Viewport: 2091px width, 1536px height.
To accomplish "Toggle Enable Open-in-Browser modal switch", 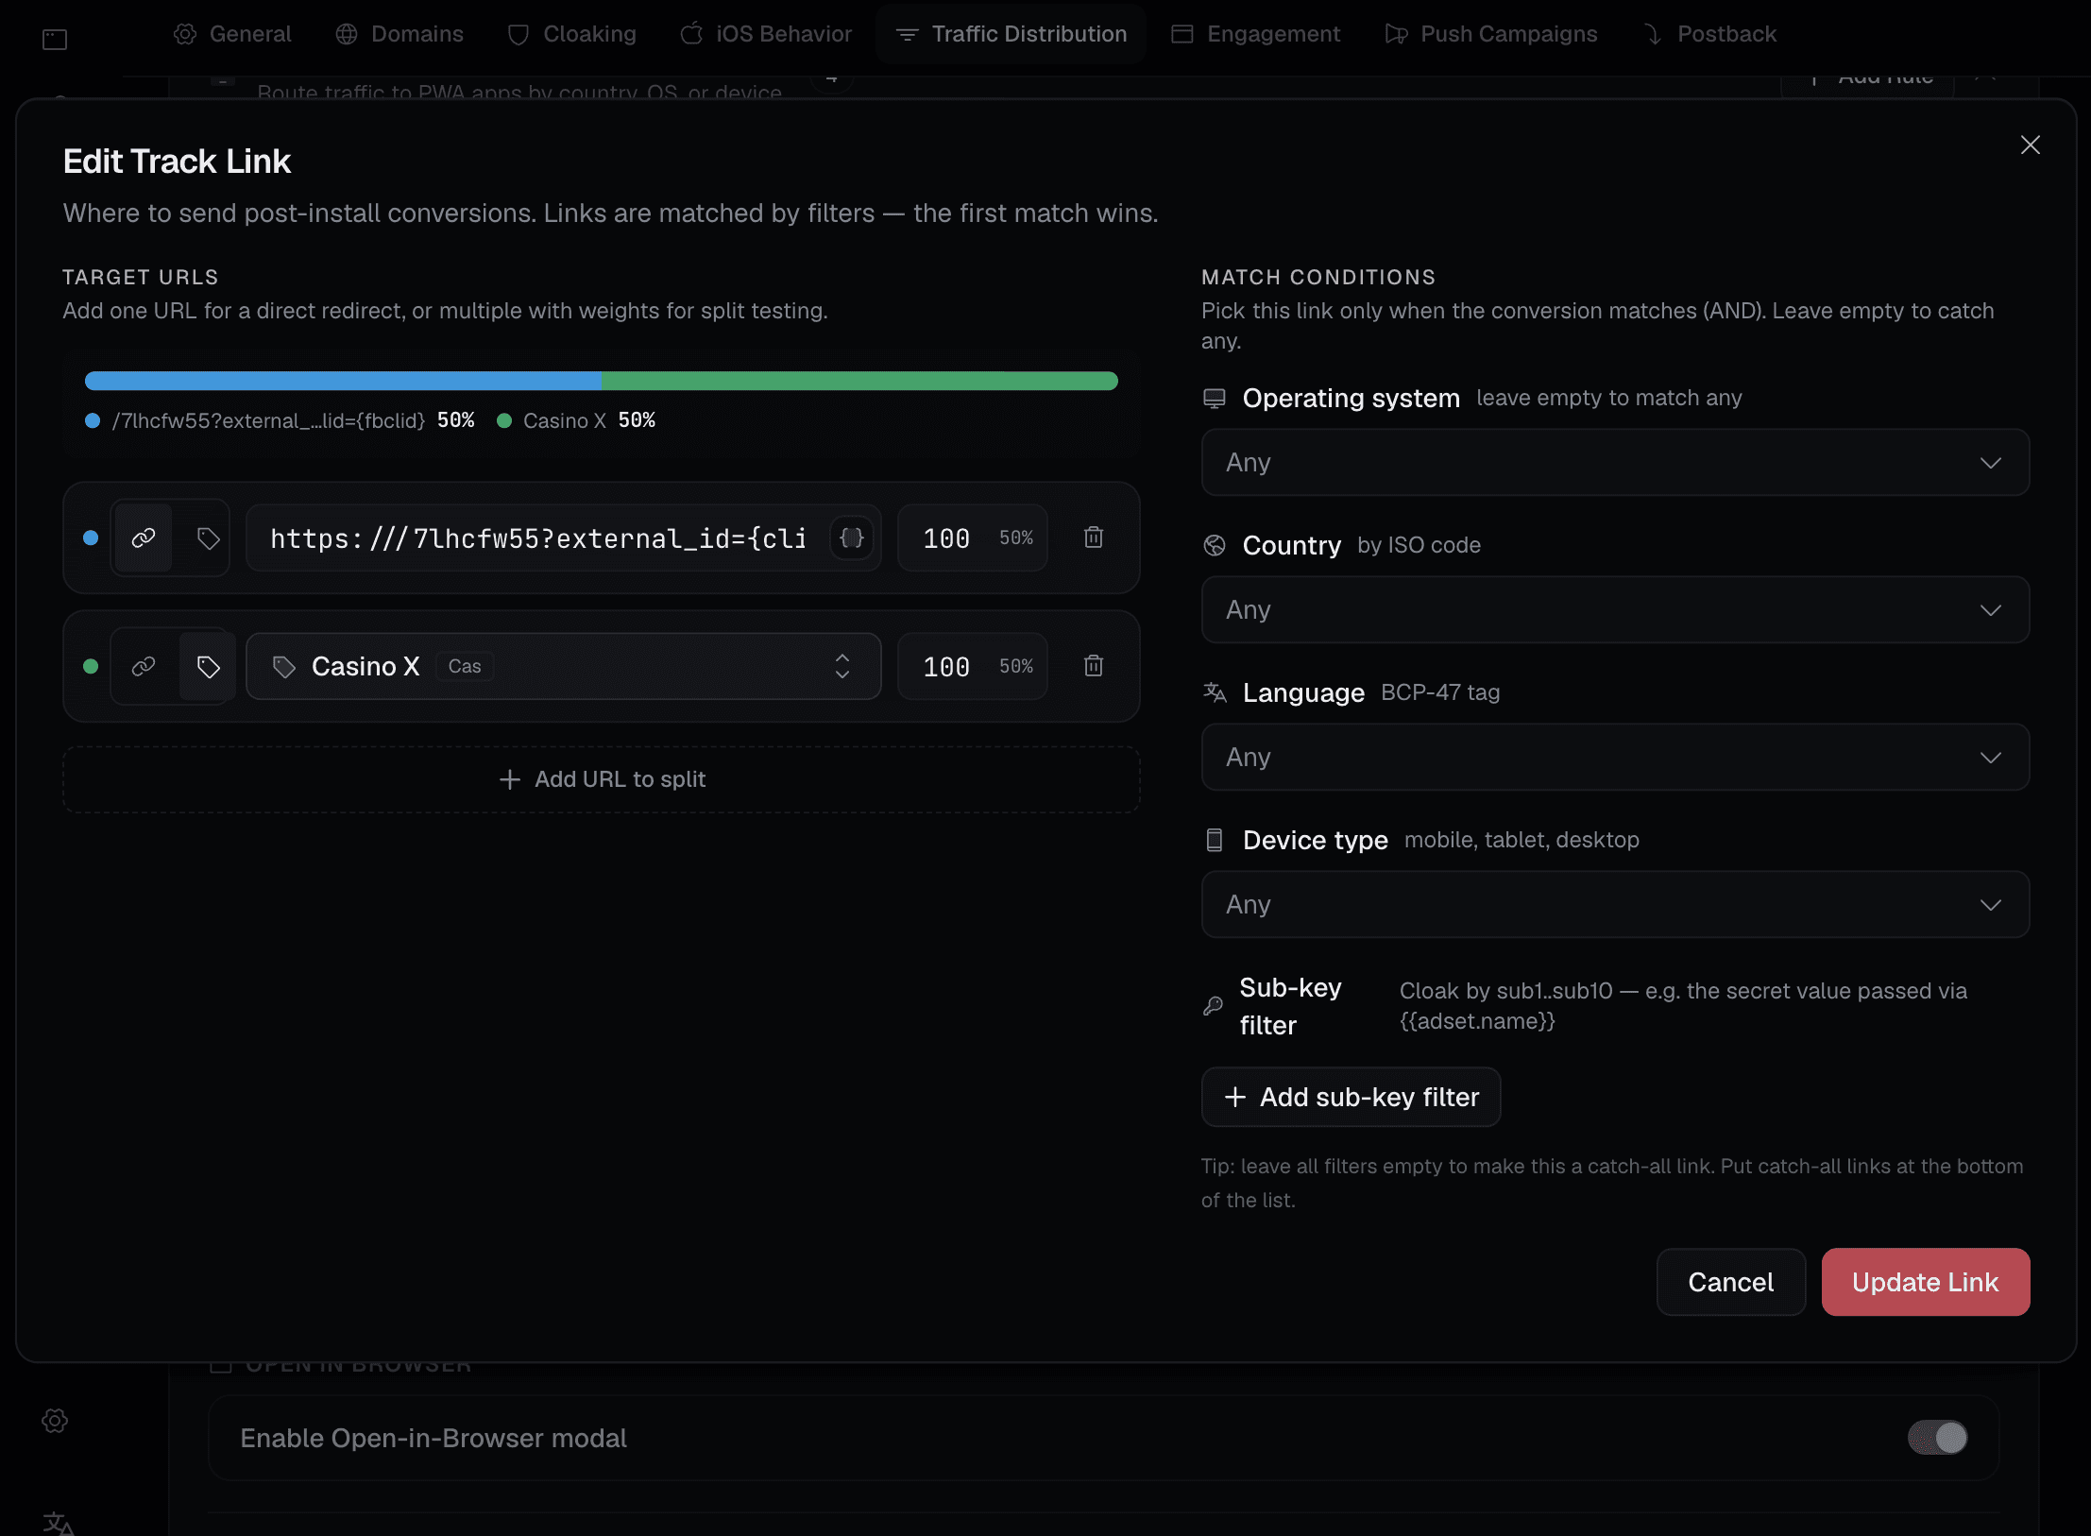I will pyautogui.click(x=1937, y=1438).
